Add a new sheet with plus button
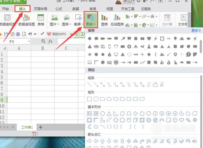 [40, 127]
